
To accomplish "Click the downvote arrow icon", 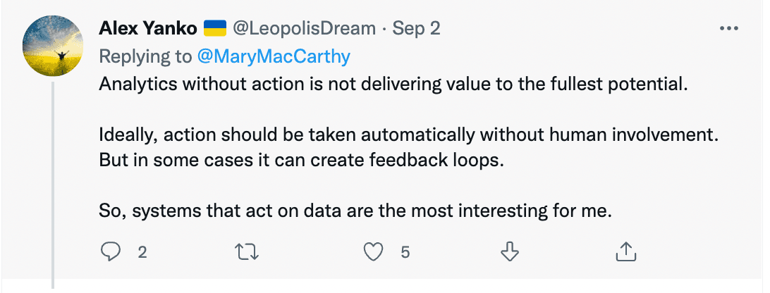I will click(x=508, y=251).
